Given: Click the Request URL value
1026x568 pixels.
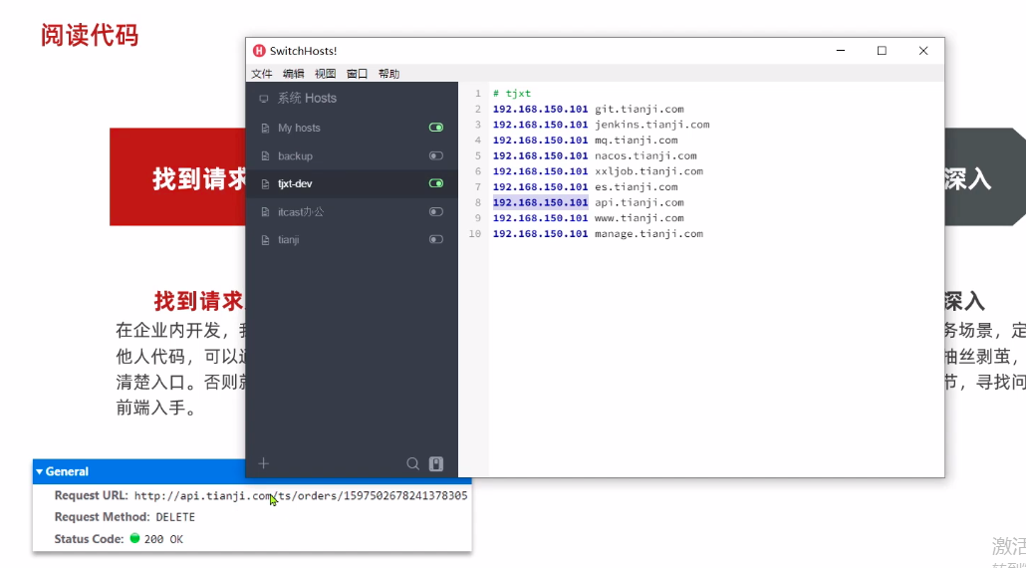Looking at the screenshot, I should pos(301,496).
